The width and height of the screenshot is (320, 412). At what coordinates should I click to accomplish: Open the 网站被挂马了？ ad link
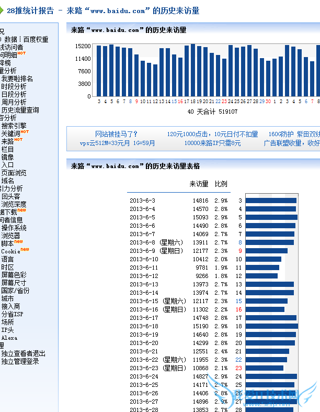tap(116, 134)
